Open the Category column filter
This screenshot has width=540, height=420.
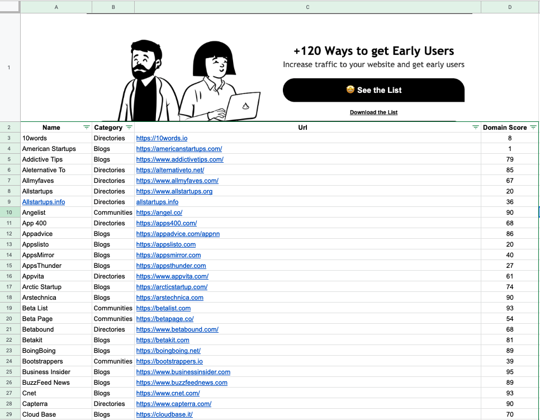[129, 128]
